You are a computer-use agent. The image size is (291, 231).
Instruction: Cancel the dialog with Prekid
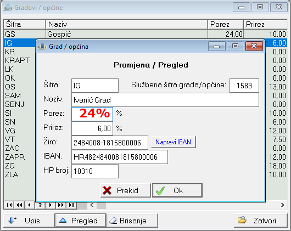click(x=125, y=190)
